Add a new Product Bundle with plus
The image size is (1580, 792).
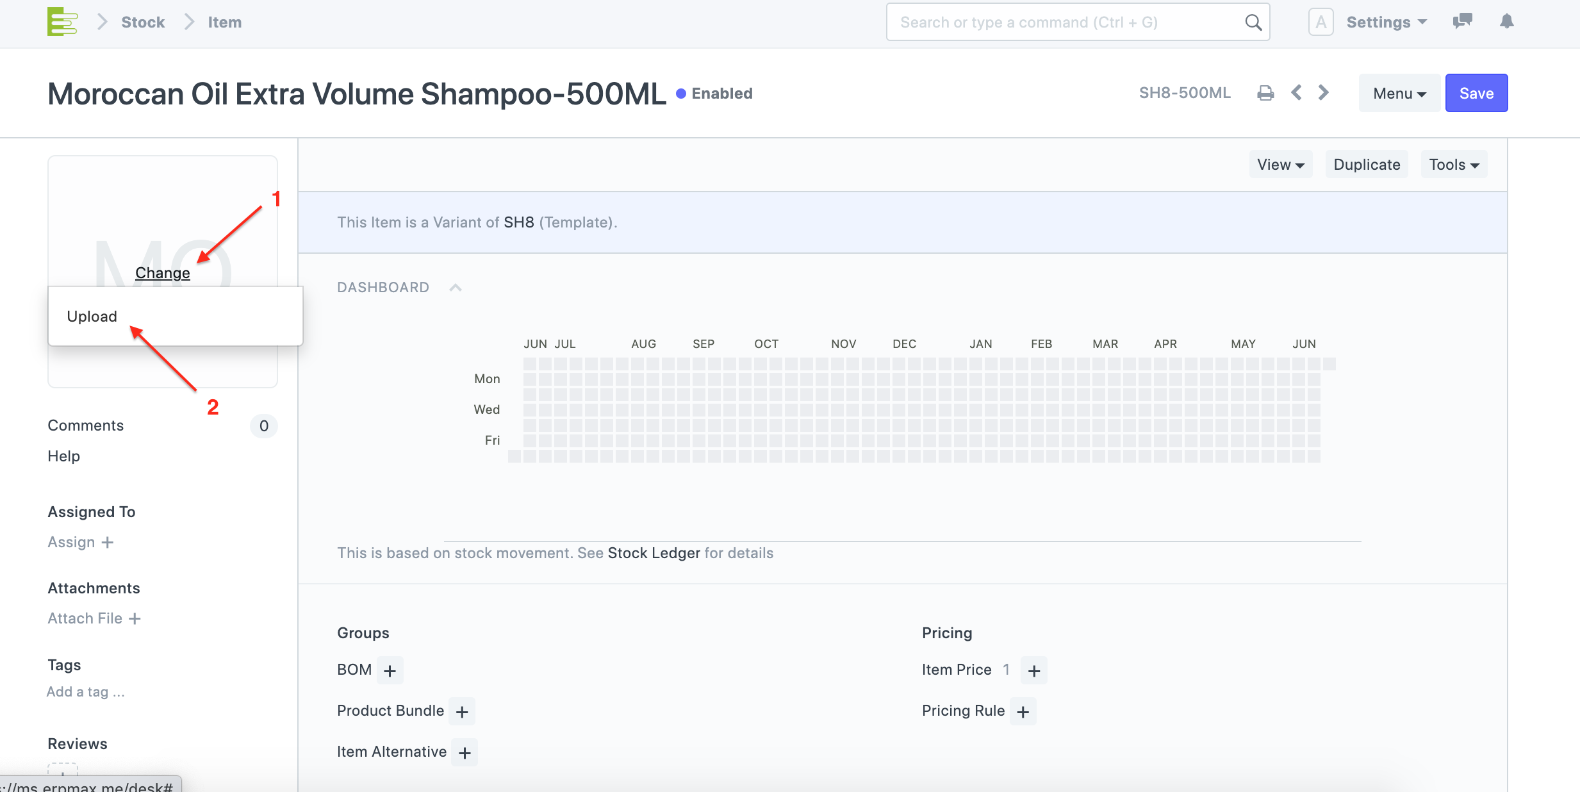[x=462, y=712]
